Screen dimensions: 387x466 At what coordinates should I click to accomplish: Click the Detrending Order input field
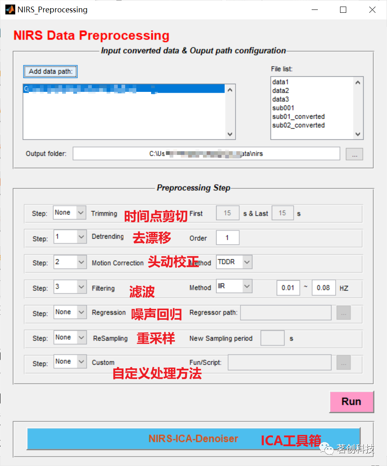point(227,237)
